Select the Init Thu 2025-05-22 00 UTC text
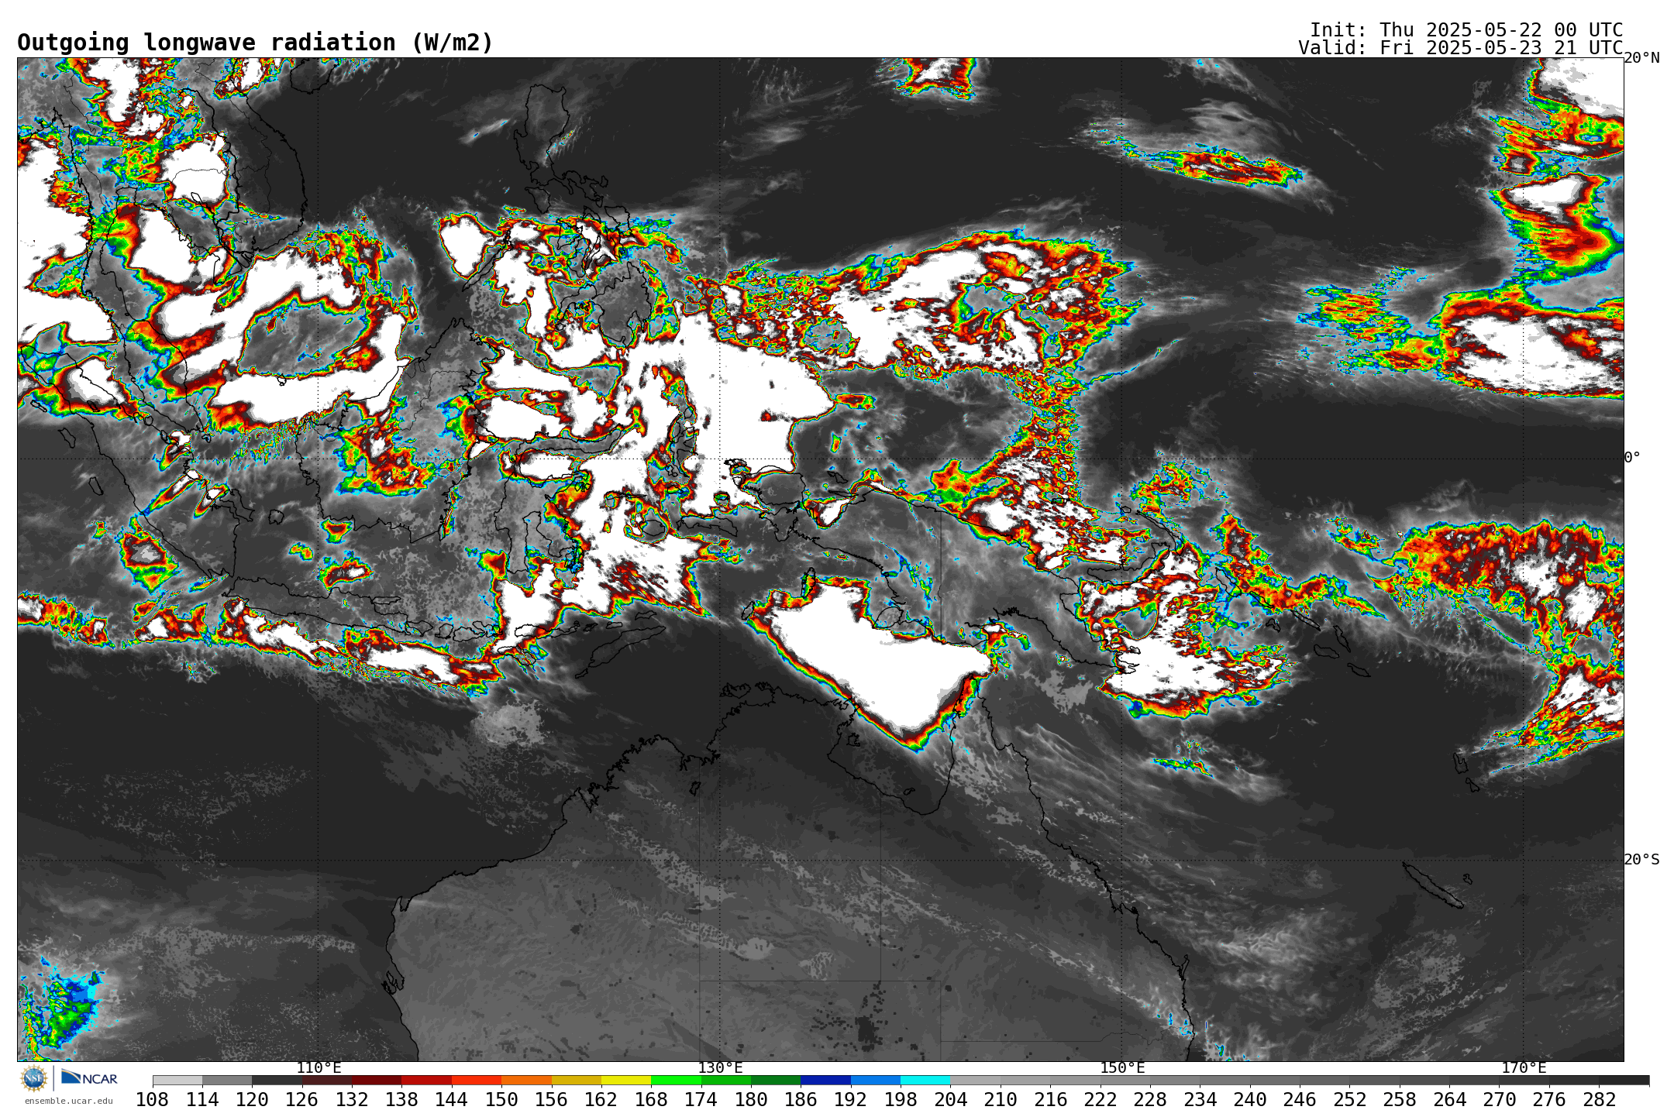 pos(1466,30)
